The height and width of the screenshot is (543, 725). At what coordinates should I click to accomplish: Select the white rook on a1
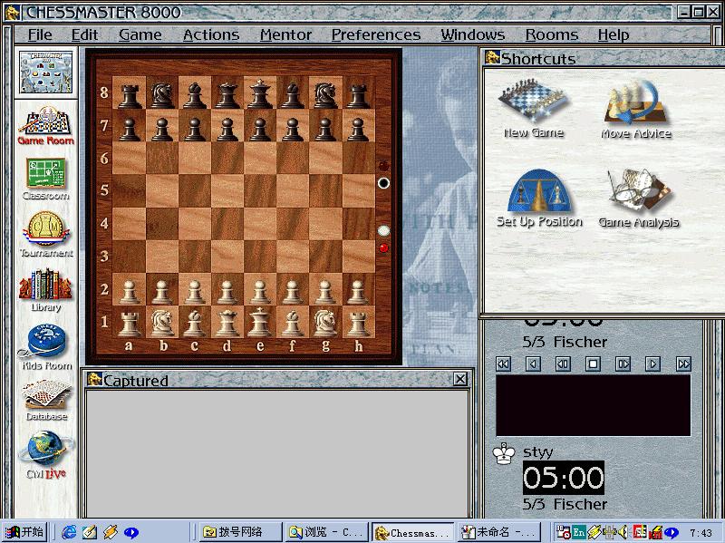point(129,323)
